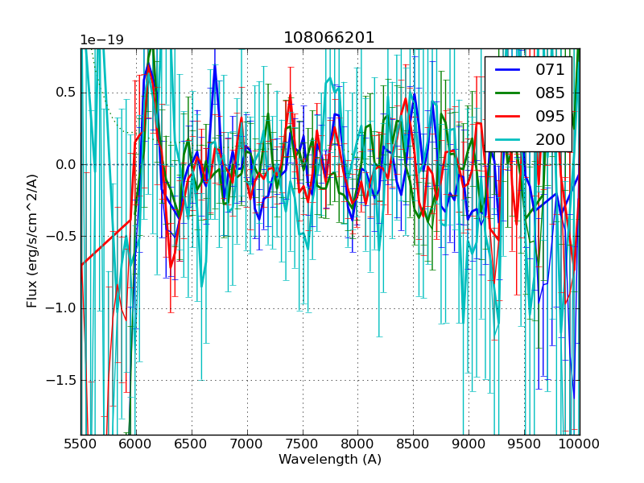This screenshot has width=644, height=483.
Task: Click the 7500 x-axis tick label
Action: pos(303,444)
